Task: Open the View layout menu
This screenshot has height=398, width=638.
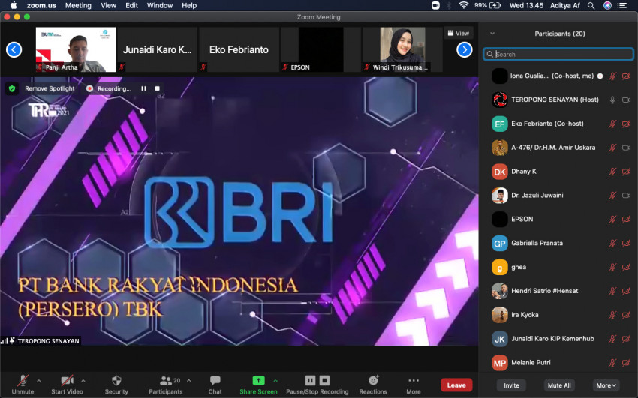Action: 459,33
